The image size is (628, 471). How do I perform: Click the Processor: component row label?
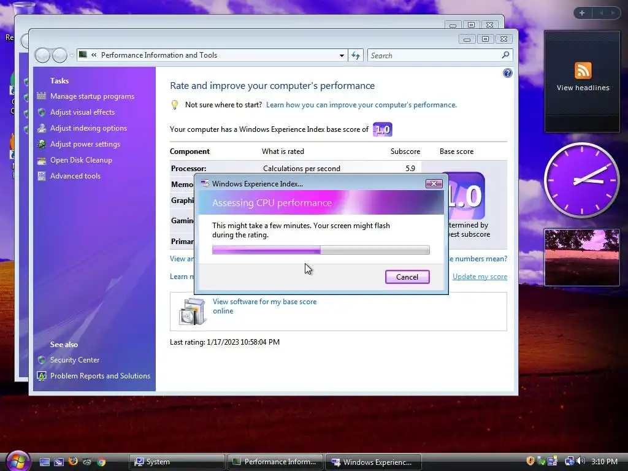[x=189, y=169]
